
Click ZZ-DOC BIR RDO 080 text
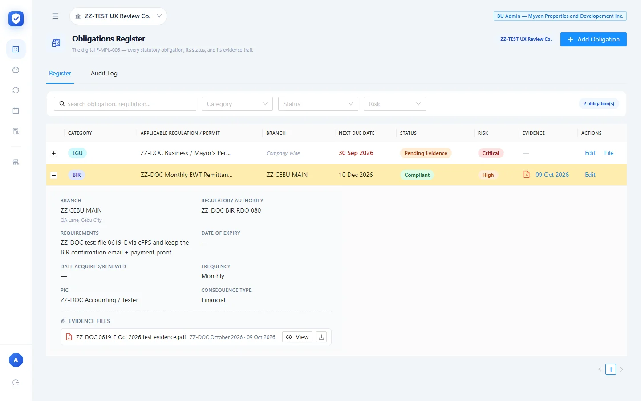(231, 210)
